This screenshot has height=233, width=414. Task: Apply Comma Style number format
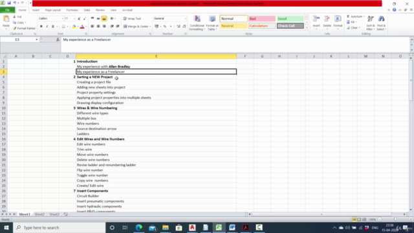tap(171, 27)
